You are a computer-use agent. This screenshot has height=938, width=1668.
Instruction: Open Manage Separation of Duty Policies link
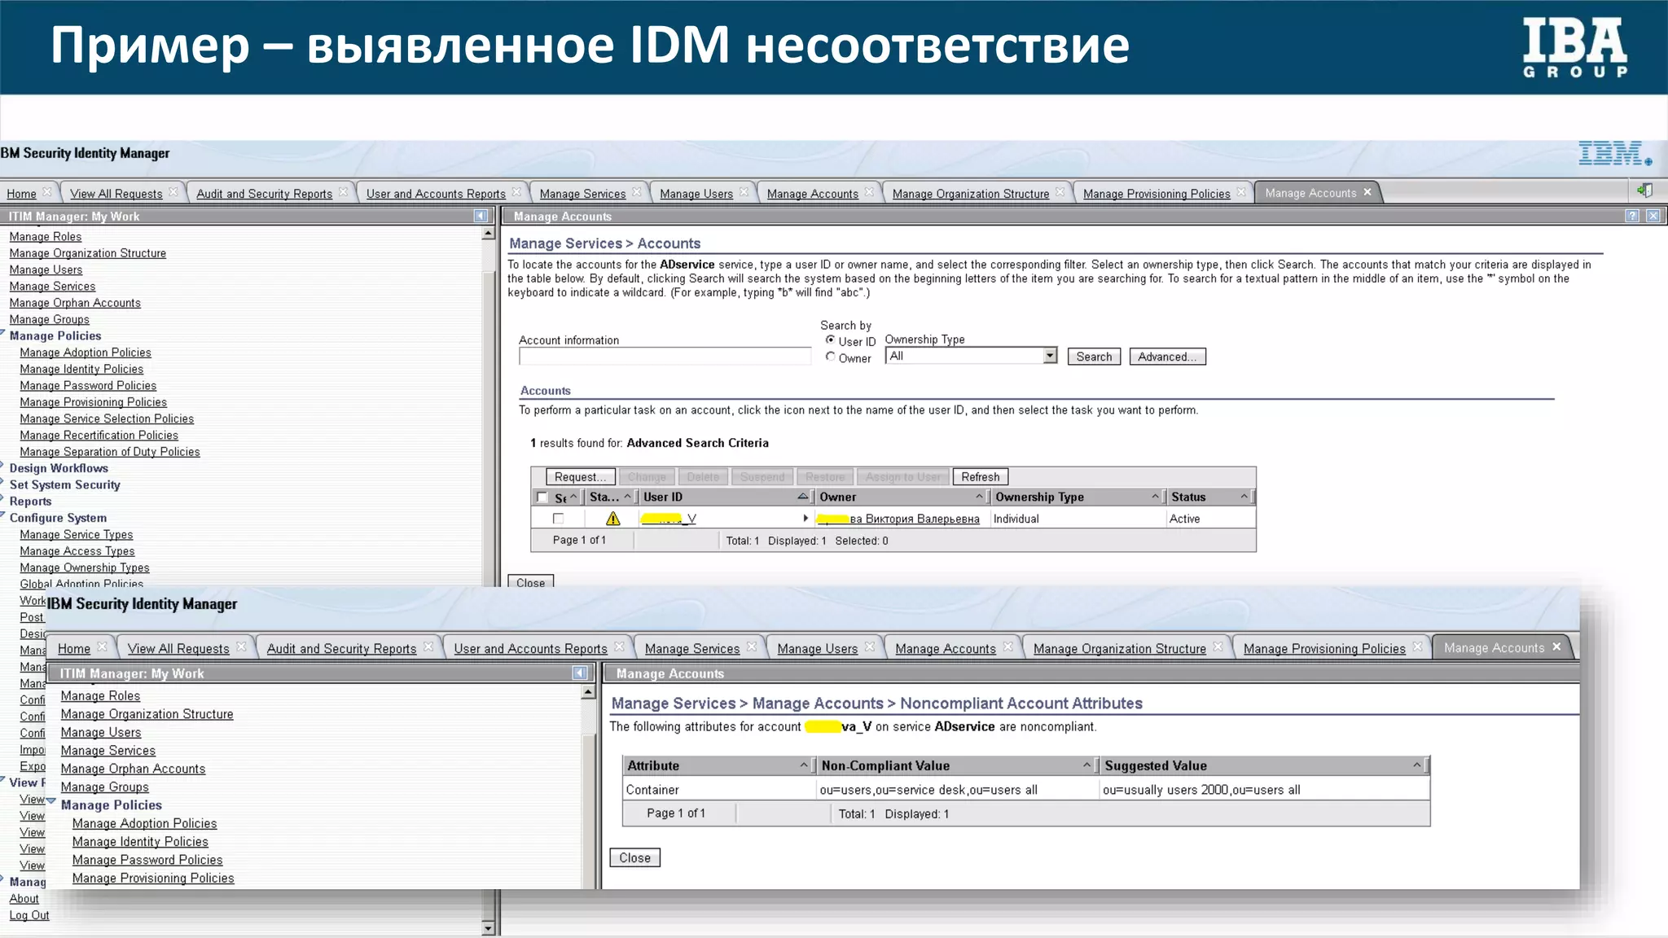(110, 452)
